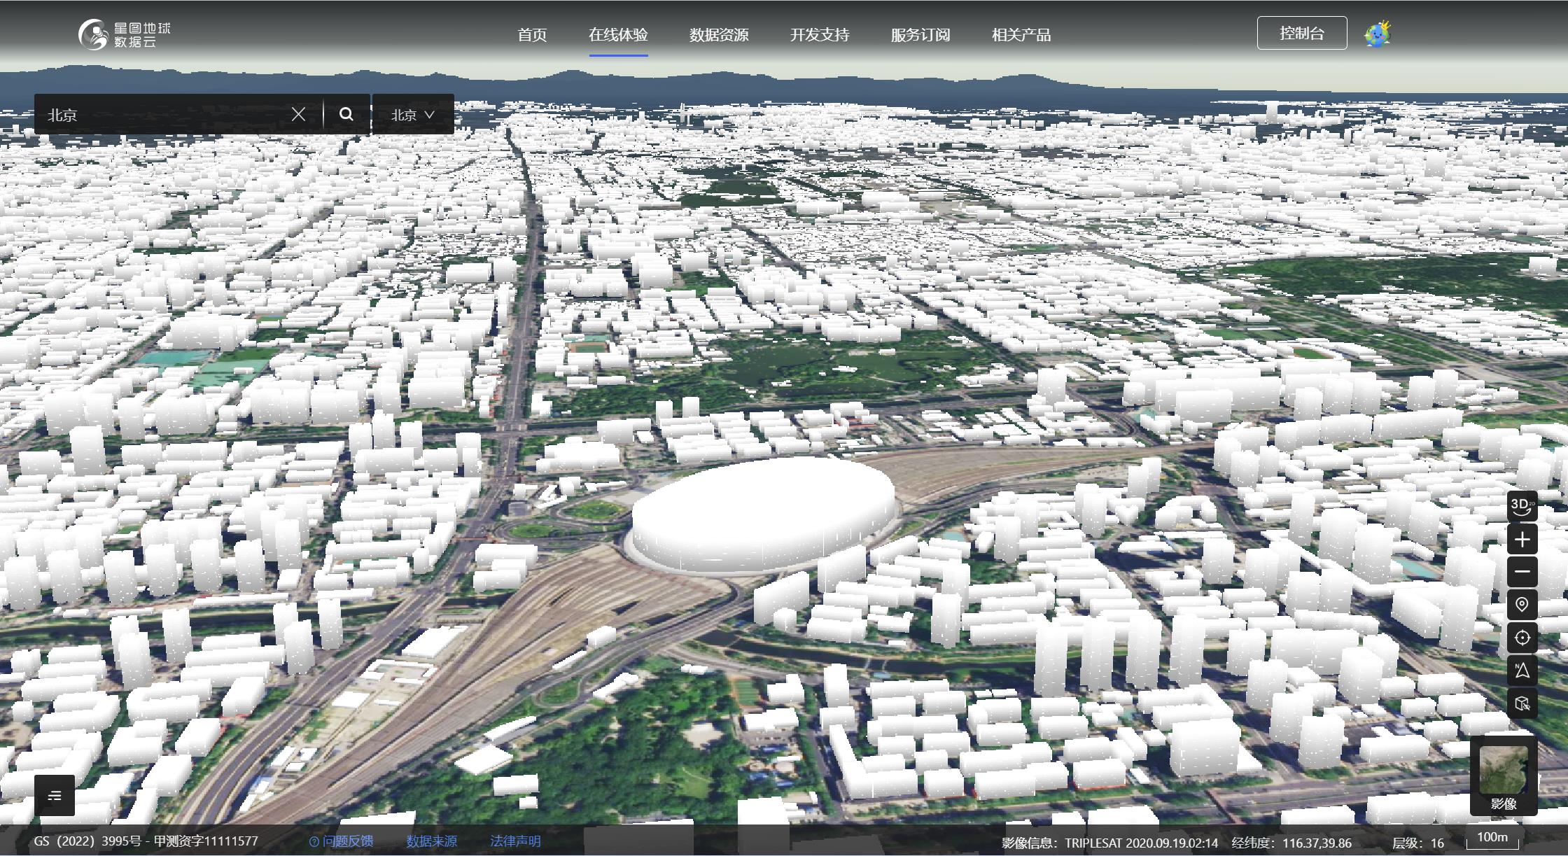
Task: Hide 3D buildings with cube-eye icon
Action: point(1522,703)
